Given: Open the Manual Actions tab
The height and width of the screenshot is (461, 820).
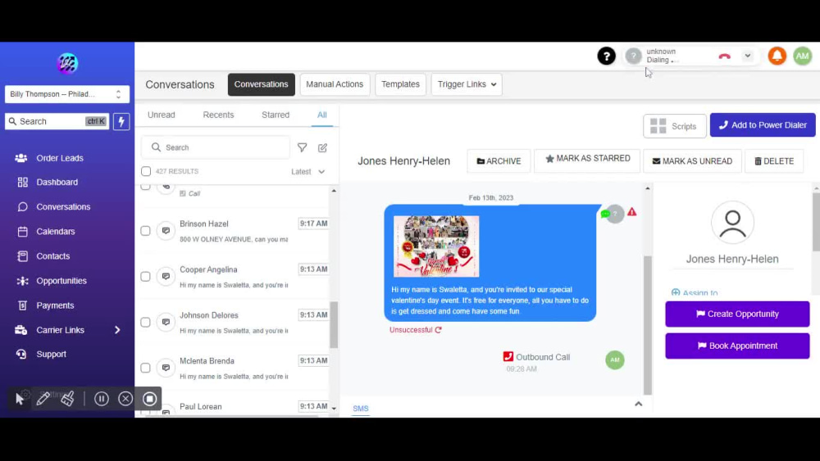Looking at the screenshot, I should coord(335,84).
